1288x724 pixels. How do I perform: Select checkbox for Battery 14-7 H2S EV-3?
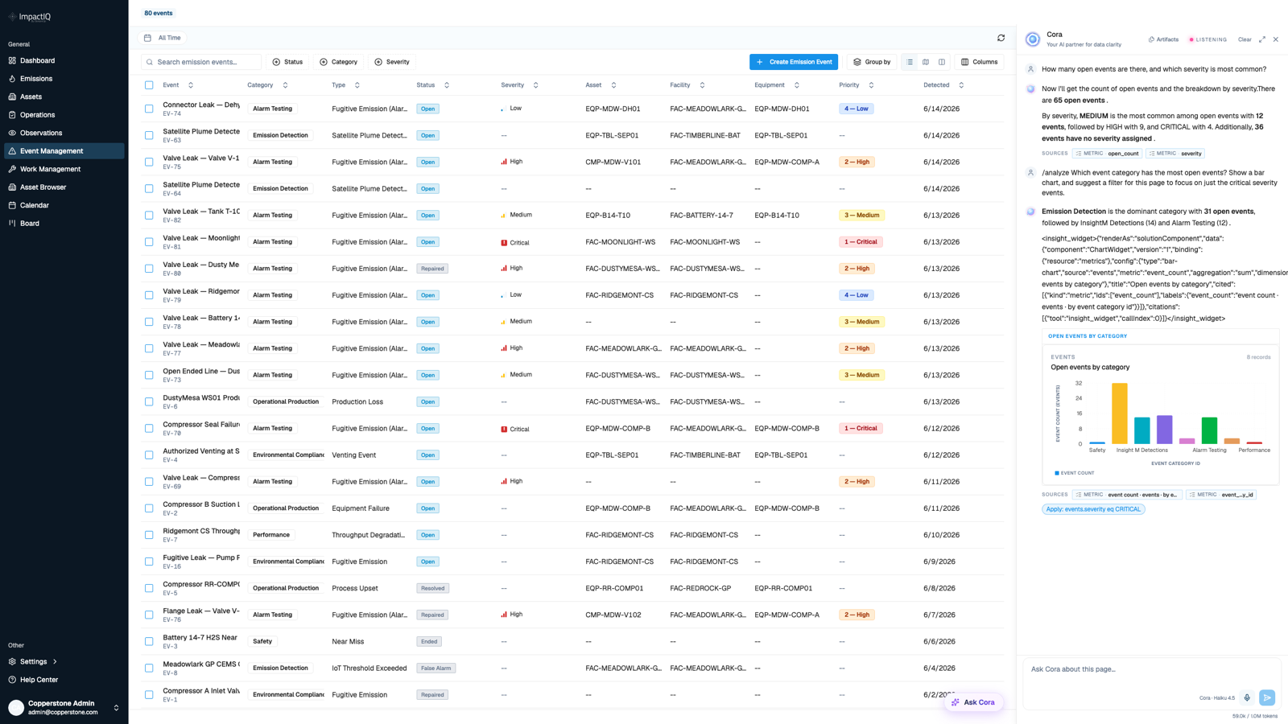pos(149,641)
